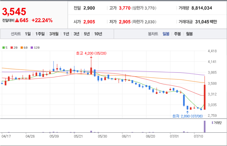Image resolution: width=227 pixels, height=146 pixels.
Task: Switch line chart to 1일 range
Action: pos(28,34)
